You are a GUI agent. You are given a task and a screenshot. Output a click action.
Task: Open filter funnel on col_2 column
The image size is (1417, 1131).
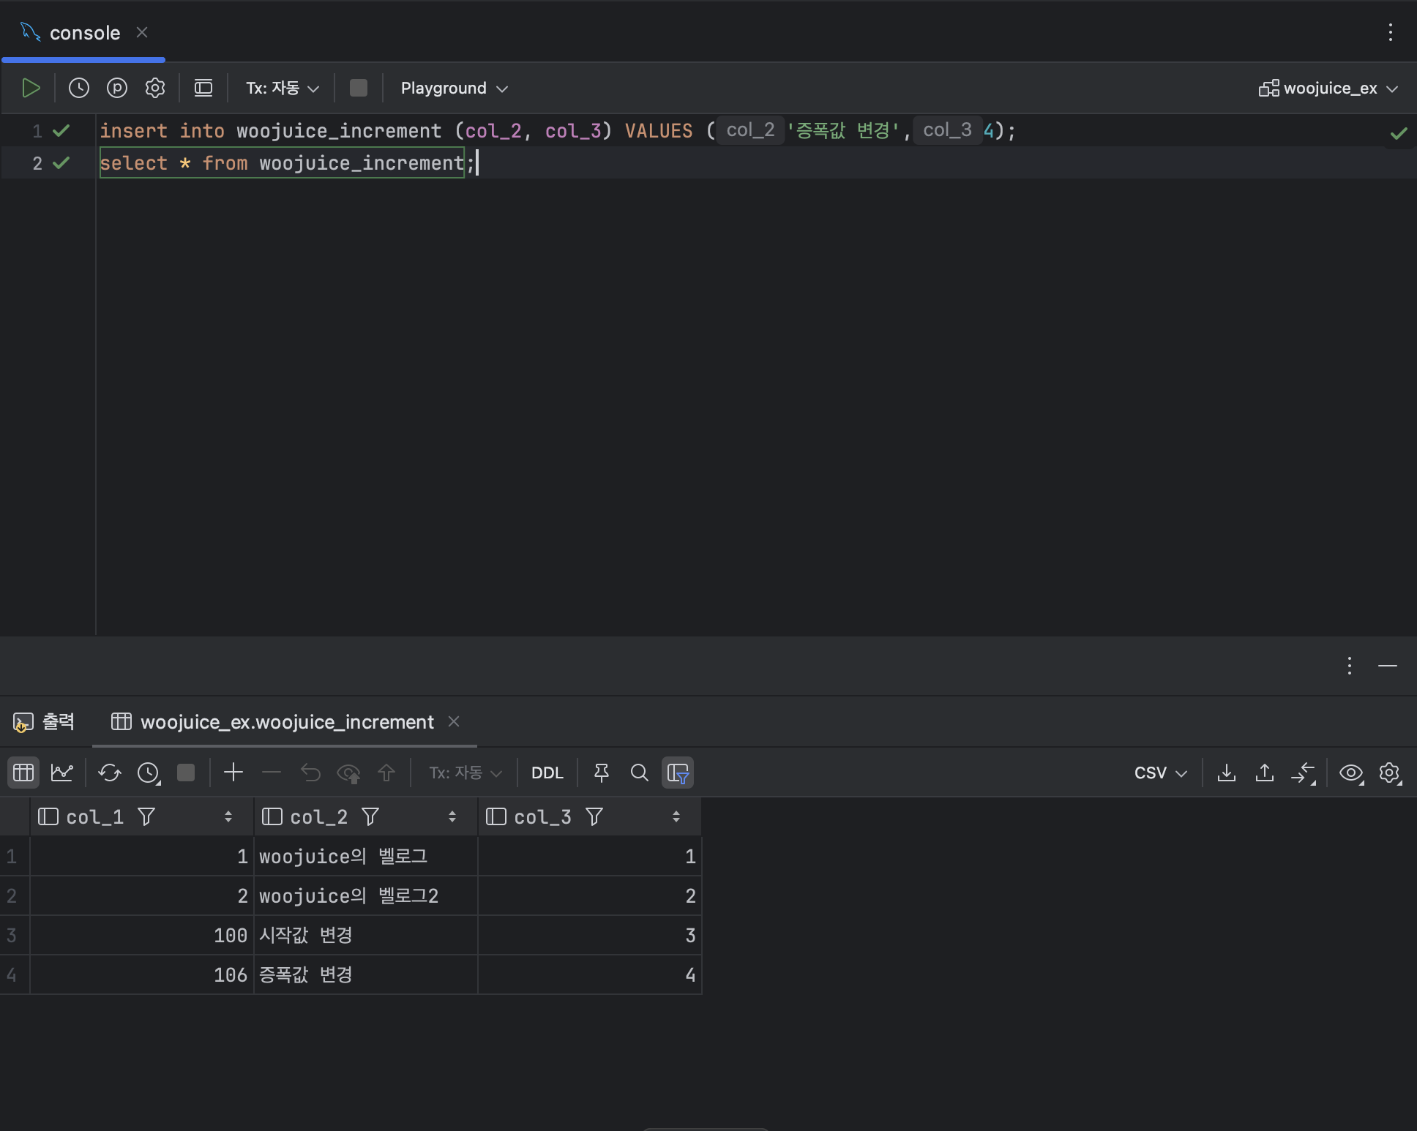click(x=370, y=816)
